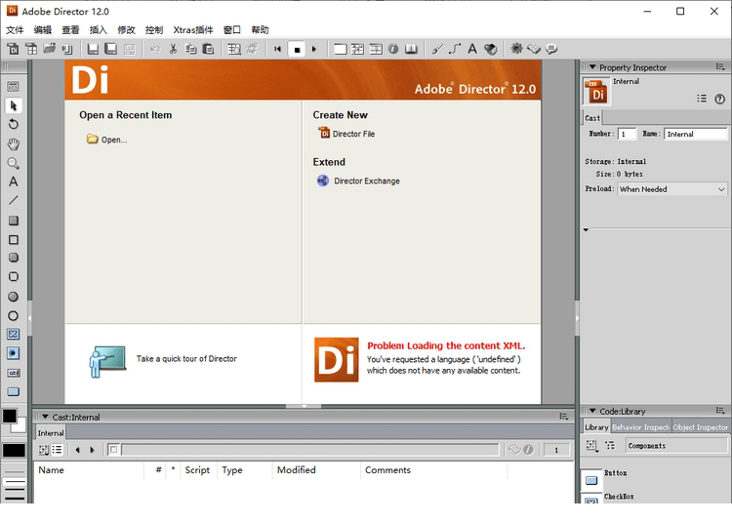Collapse the Property Inspector panel triangle
Screen dimensions: 732x523
592,67
